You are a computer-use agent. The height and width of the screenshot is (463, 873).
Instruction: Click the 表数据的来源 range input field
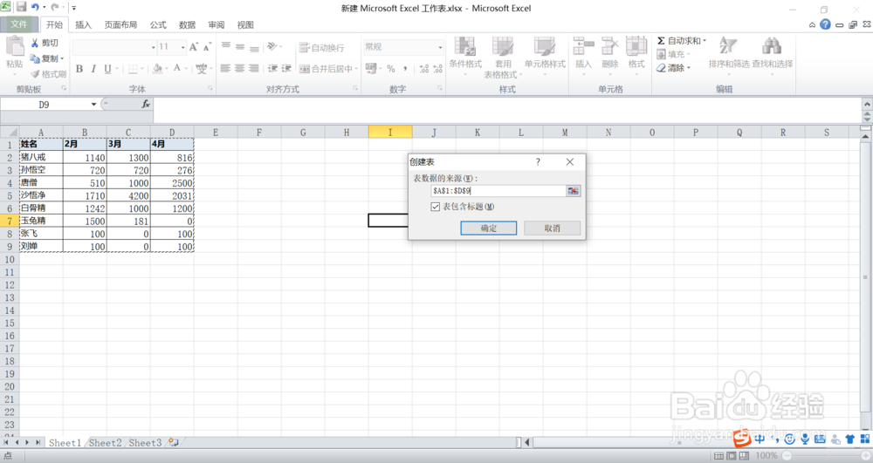coord(498,191)
